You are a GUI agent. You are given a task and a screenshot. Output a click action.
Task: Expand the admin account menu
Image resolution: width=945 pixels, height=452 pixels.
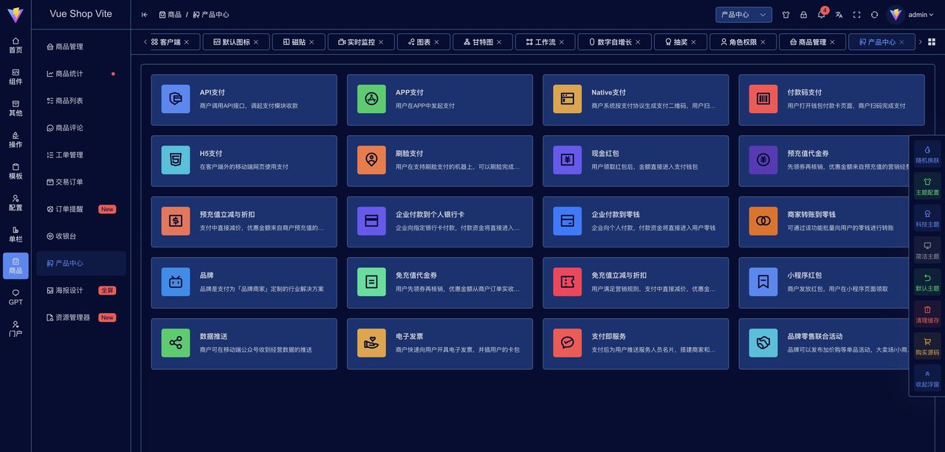(x=921, y=14)
